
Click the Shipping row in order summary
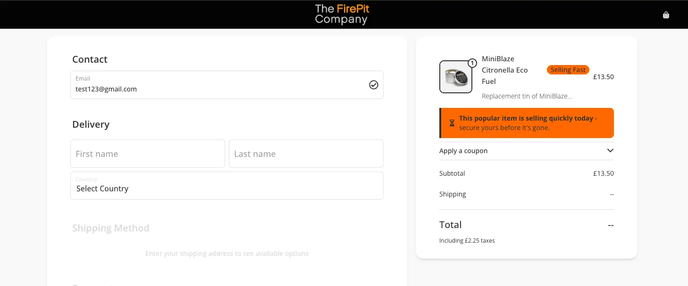(453, 194)
